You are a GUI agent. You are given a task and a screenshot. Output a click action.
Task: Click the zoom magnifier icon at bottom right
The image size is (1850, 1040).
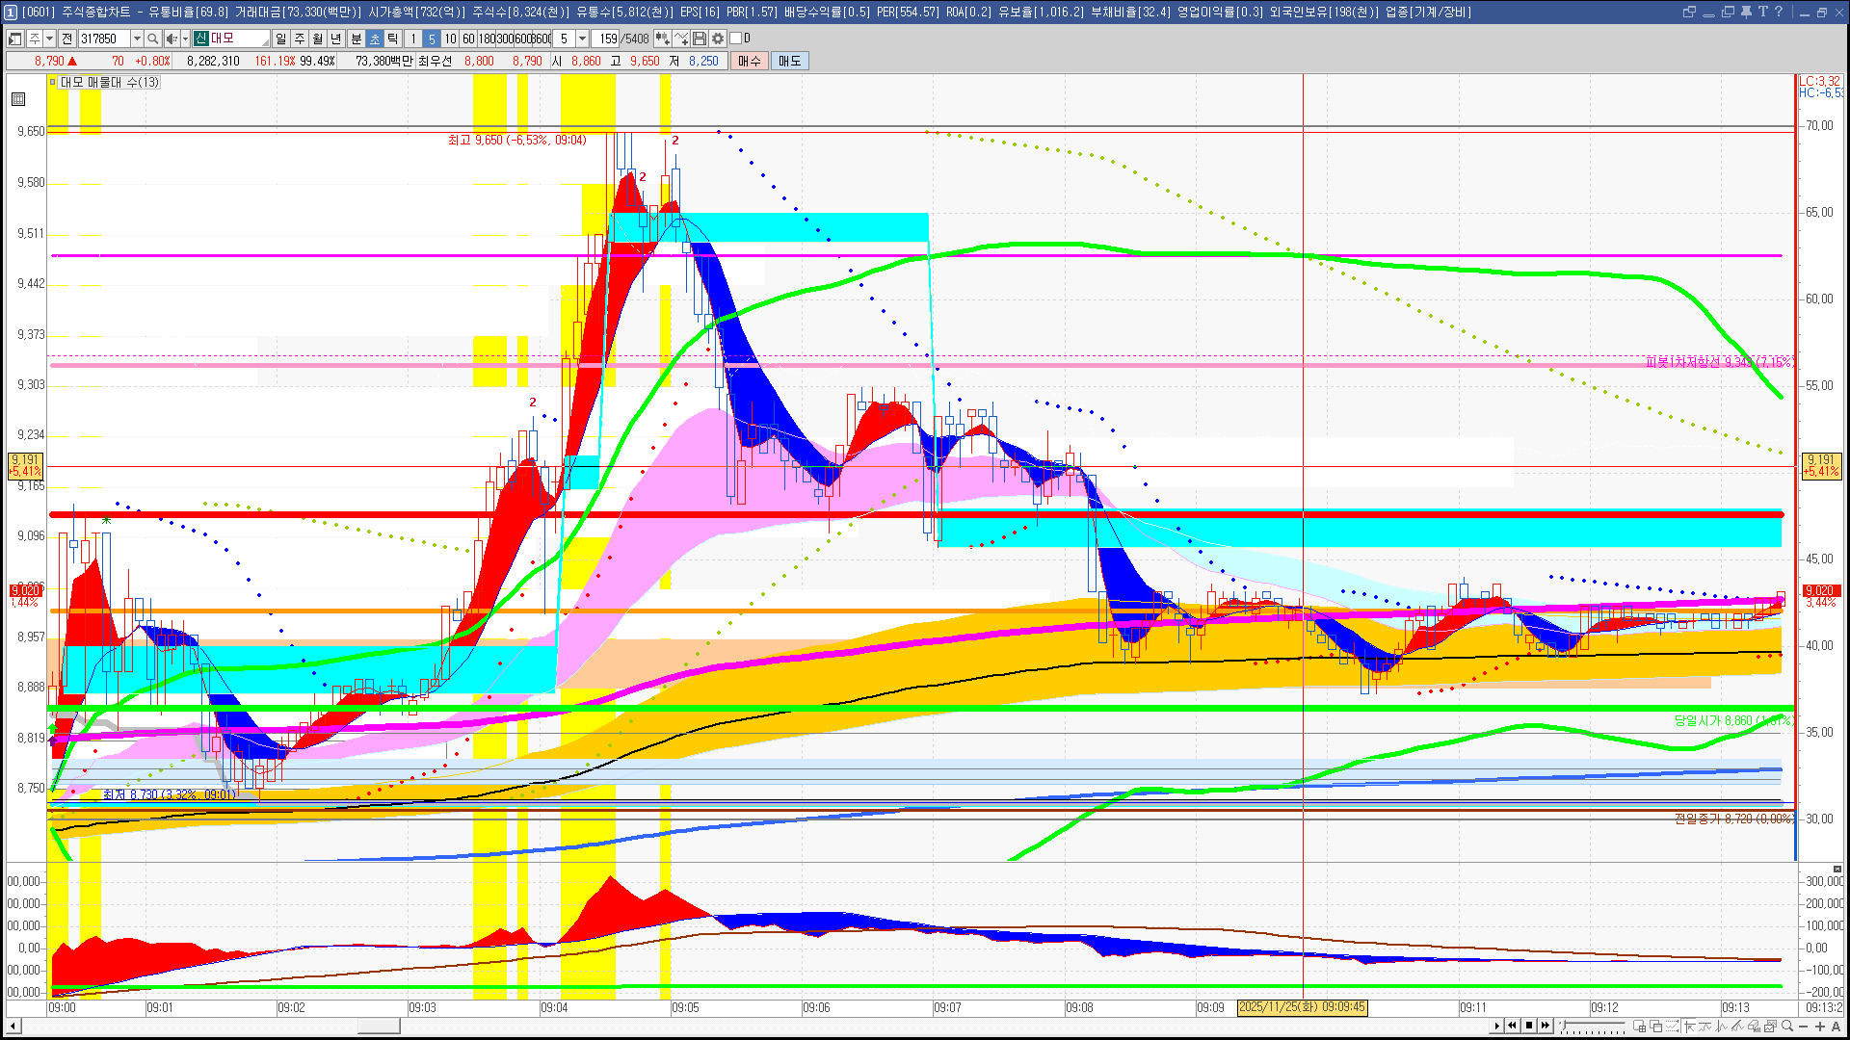[1787, 1027]
